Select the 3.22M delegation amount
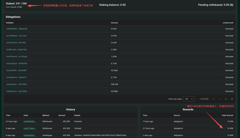Screen dimensions: 240x138 [x=114, y=49]
